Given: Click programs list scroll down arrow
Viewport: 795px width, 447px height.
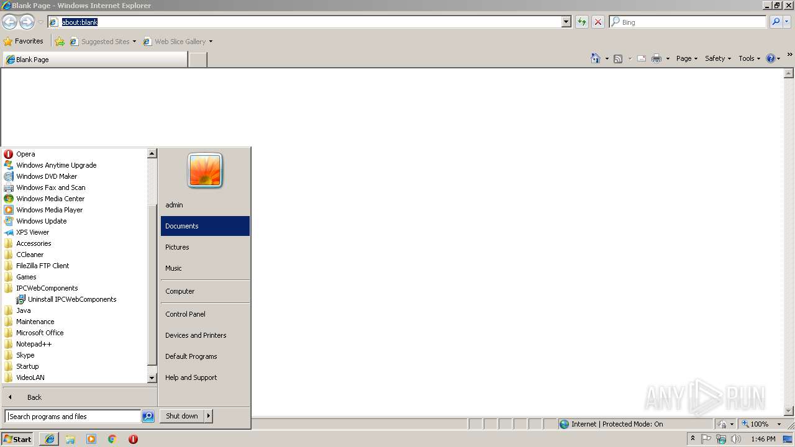Looking at the screenshot, I should click(x=152, y=377).
